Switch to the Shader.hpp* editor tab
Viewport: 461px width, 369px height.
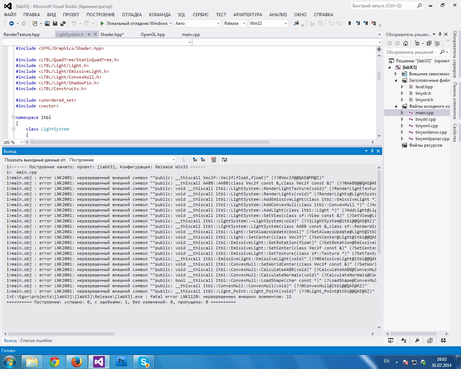point(112,35)
